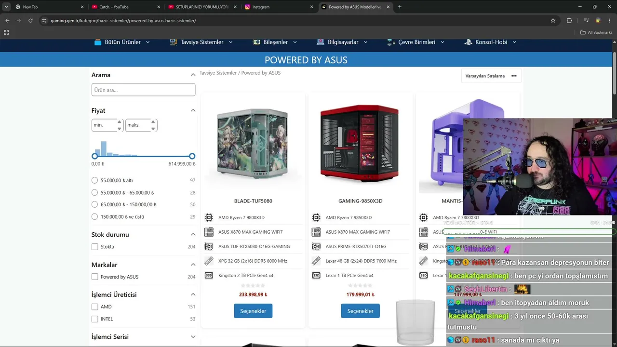The width and height of the screenshot is (617, 347).
Task: Click the SSD icon beside Lexar 1 TB
Action: pyautogui.click(x=316, y=275)
